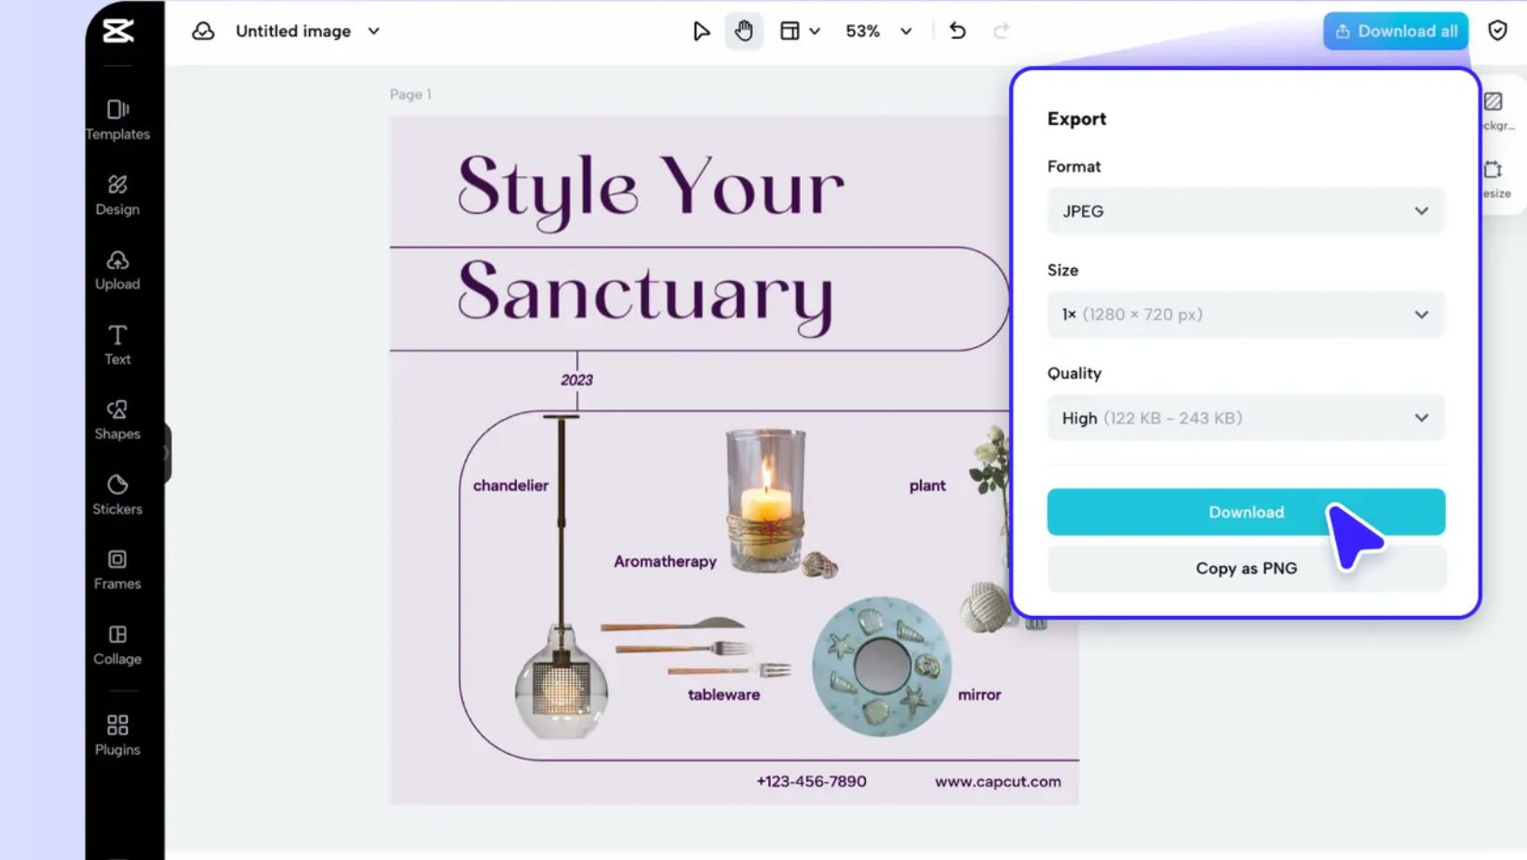Select the pendant chandelier lamp image

(x=561, y=577)
